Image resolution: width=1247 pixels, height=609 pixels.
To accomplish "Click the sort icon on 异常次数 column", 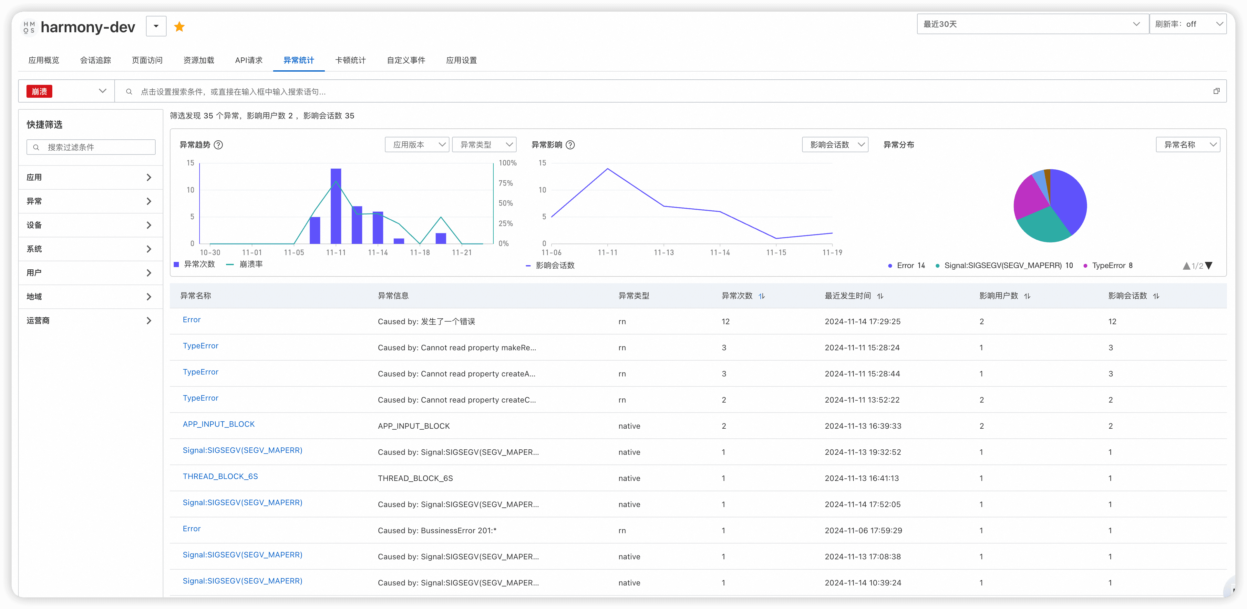I will pos(761,296).
